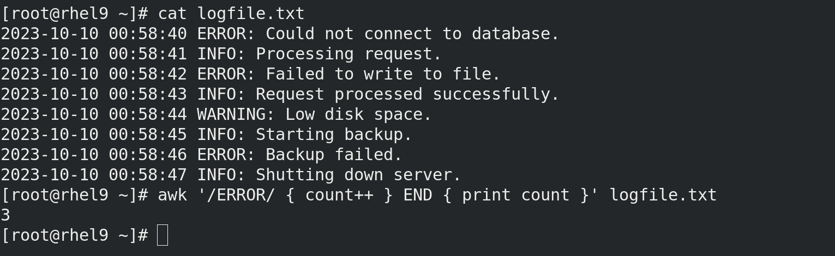Screen dimensions: 835x256
Task: Click the last '[root@rhel9 ~]#' prompt
Action: coord(74,235)
